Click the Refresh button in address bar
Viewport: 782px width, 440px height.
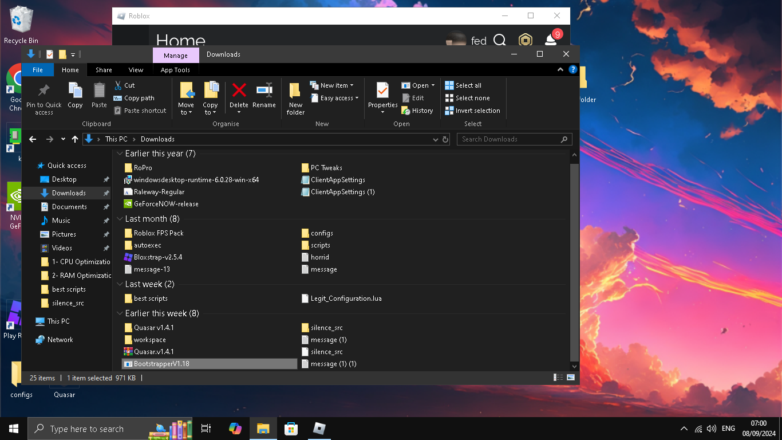point(445,139)
